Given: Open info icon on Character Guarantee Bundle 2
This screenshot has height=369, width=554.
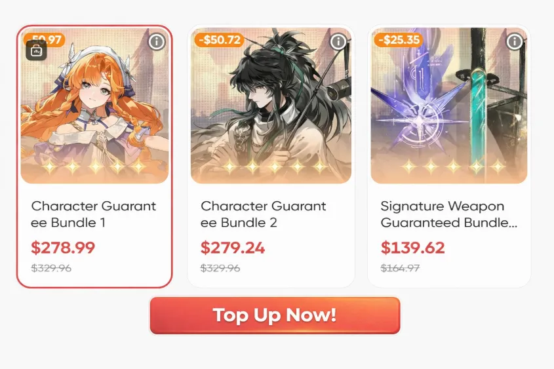Looking at the screenshot, I should pos(338,42).
